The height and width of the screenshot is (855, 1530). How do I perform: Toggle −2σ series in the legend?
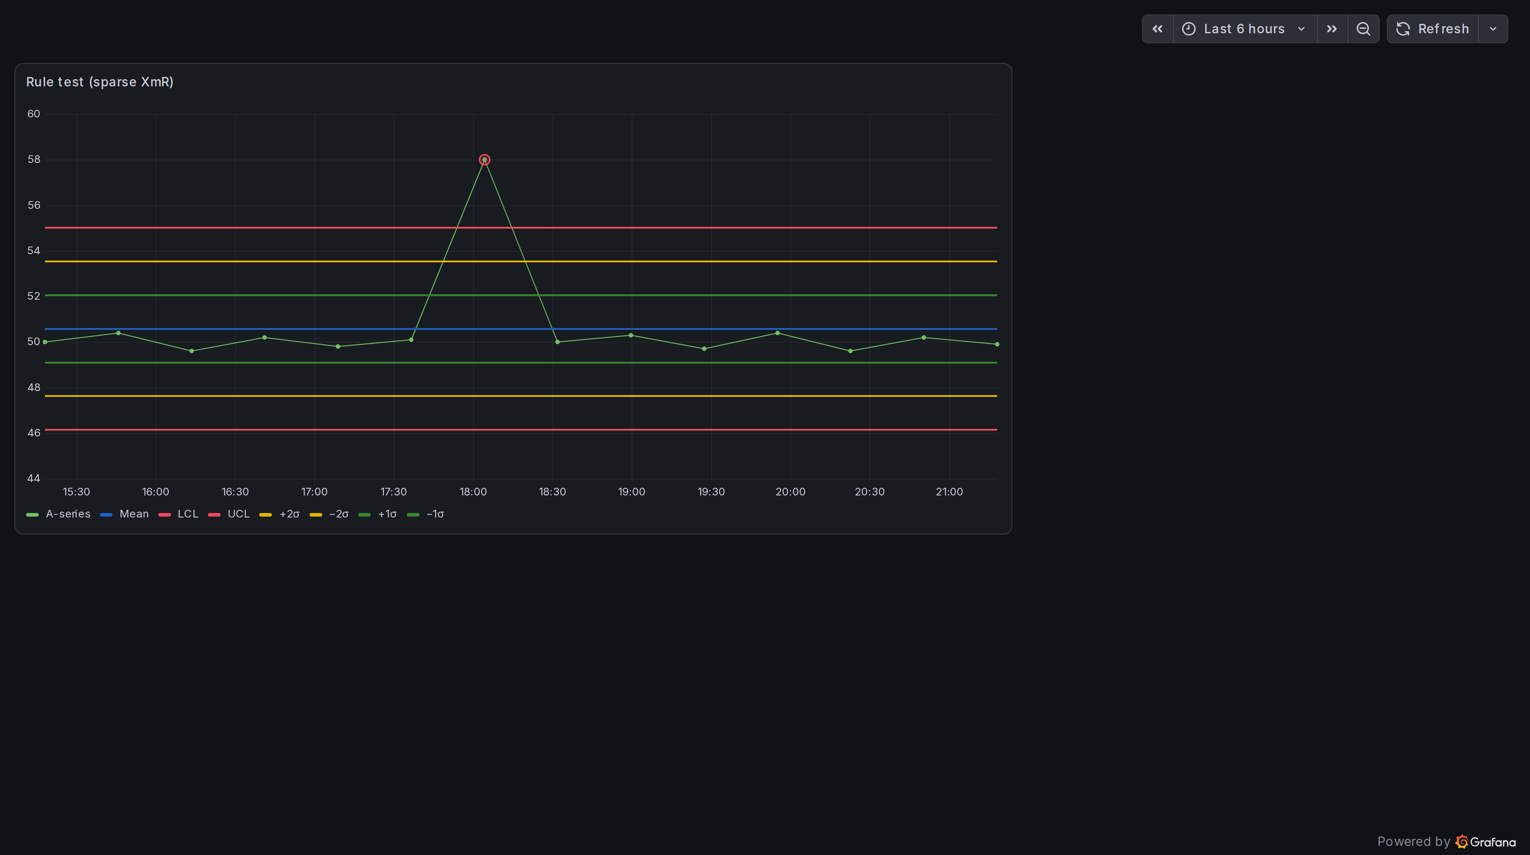pyautogui.click(x=338, y=514)
